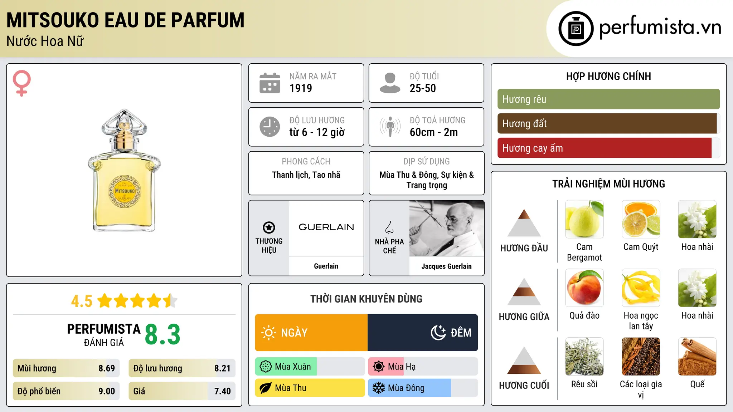The image size is (733, 412).
Task: Click the brown Hương đất accord bar
Action: [607, 123]
